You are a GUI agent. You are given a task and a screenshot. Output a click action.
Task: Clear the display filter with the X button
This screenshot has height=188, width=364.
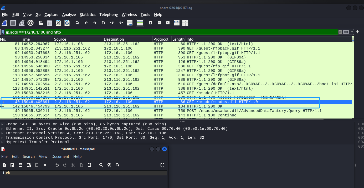pos(340,32)
